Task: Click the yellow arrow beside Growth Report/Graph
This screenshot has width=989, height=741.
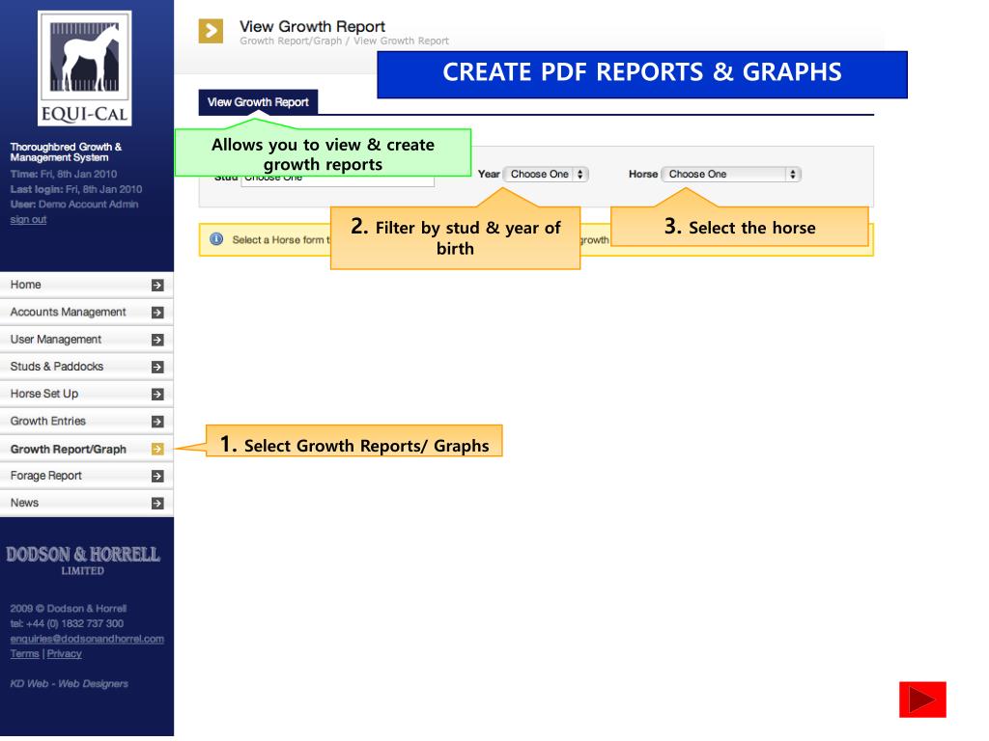Action: [x=157, y=449]
